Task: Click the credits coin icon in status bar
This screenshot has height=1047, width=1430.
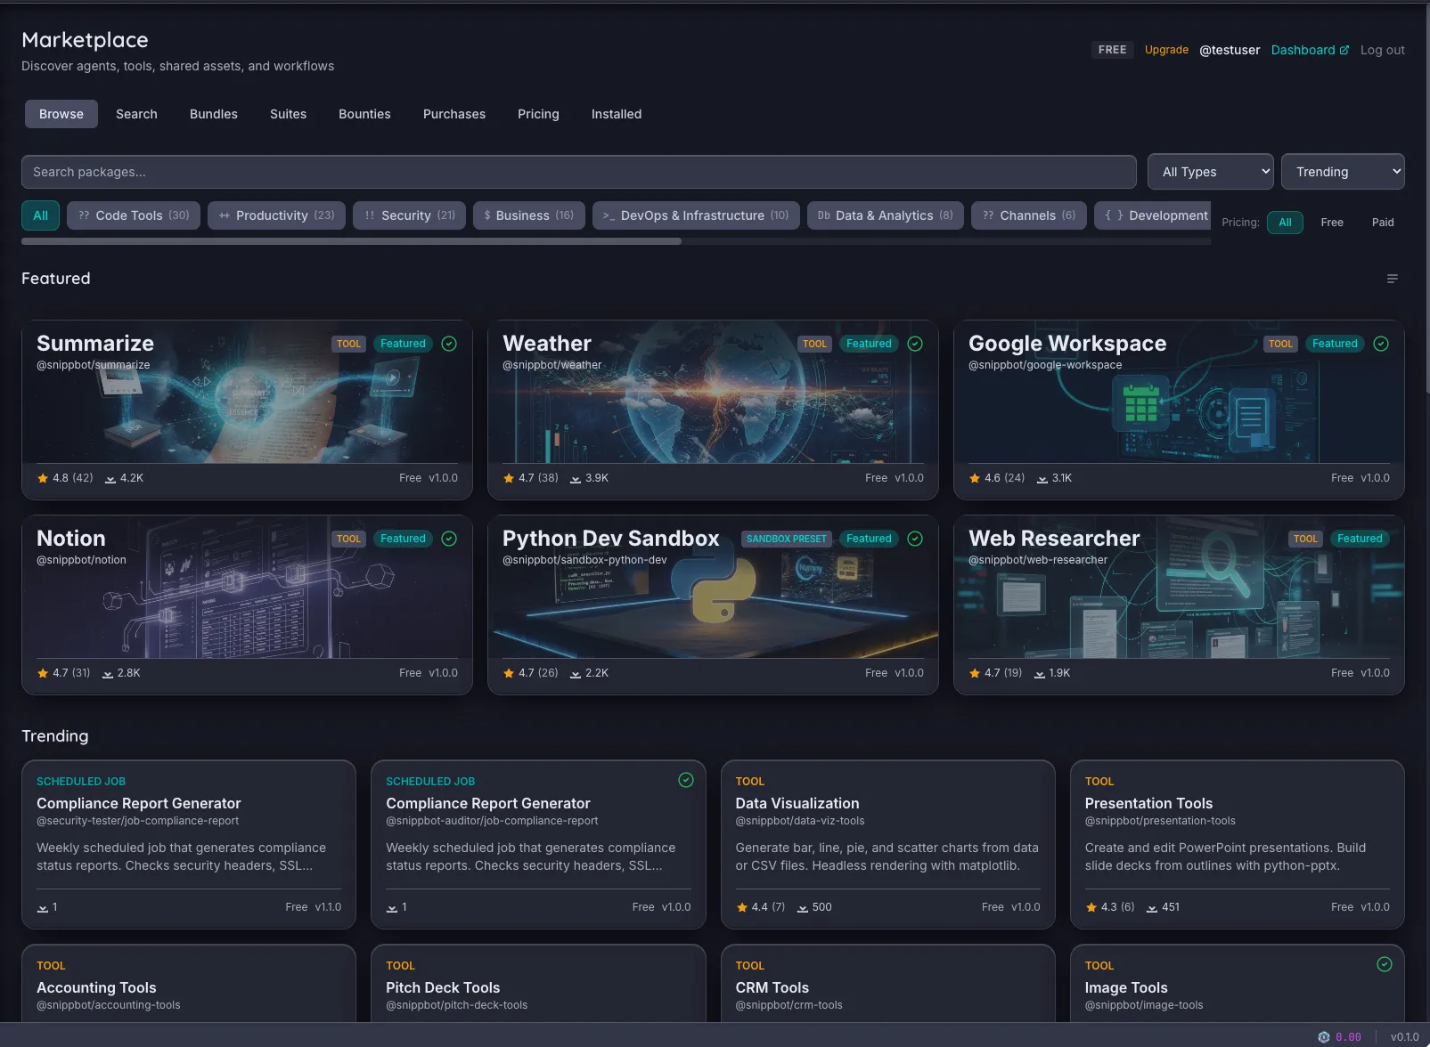Action: tap(1324, 1037)
